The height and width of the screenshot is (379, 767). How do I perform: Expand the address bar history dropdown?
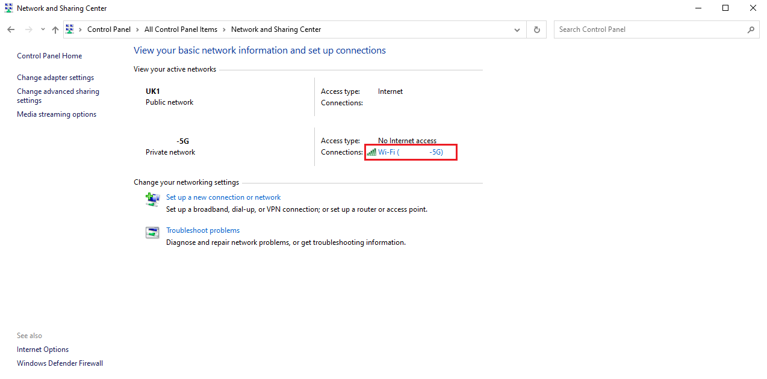(517, 29)
